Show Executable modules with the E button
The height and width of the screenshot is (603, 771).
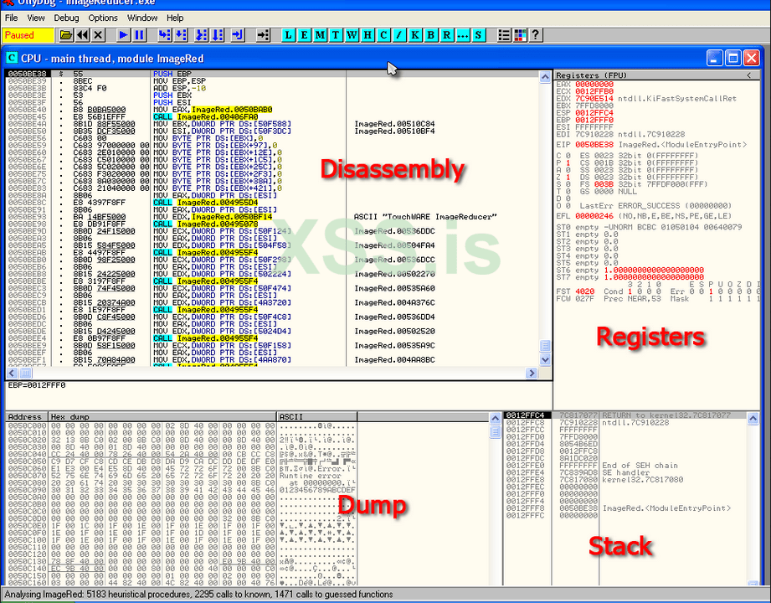pyautogui.click(x=304, y=35)
